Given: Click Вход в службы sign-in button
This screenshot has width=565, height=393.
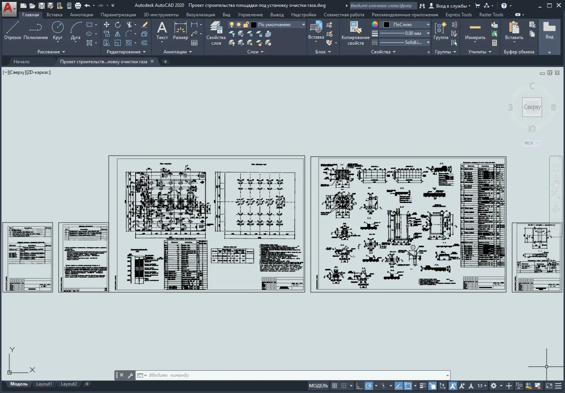Looking at the screenshot, I should click(x=450, y=6).
